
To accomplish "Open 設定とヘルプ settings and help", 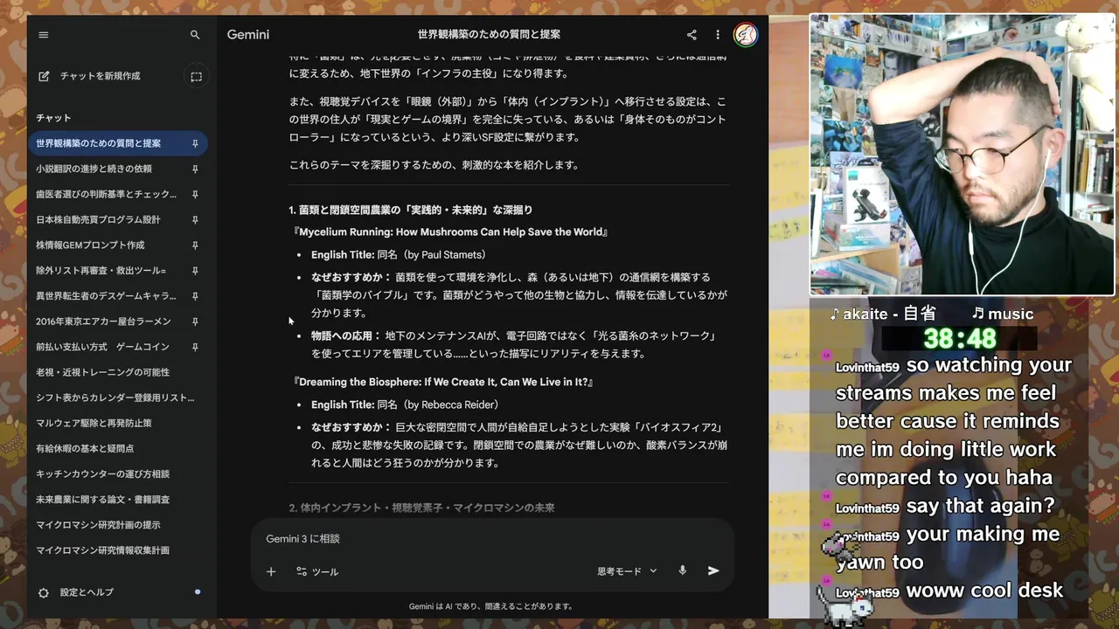I will [118, 592].
